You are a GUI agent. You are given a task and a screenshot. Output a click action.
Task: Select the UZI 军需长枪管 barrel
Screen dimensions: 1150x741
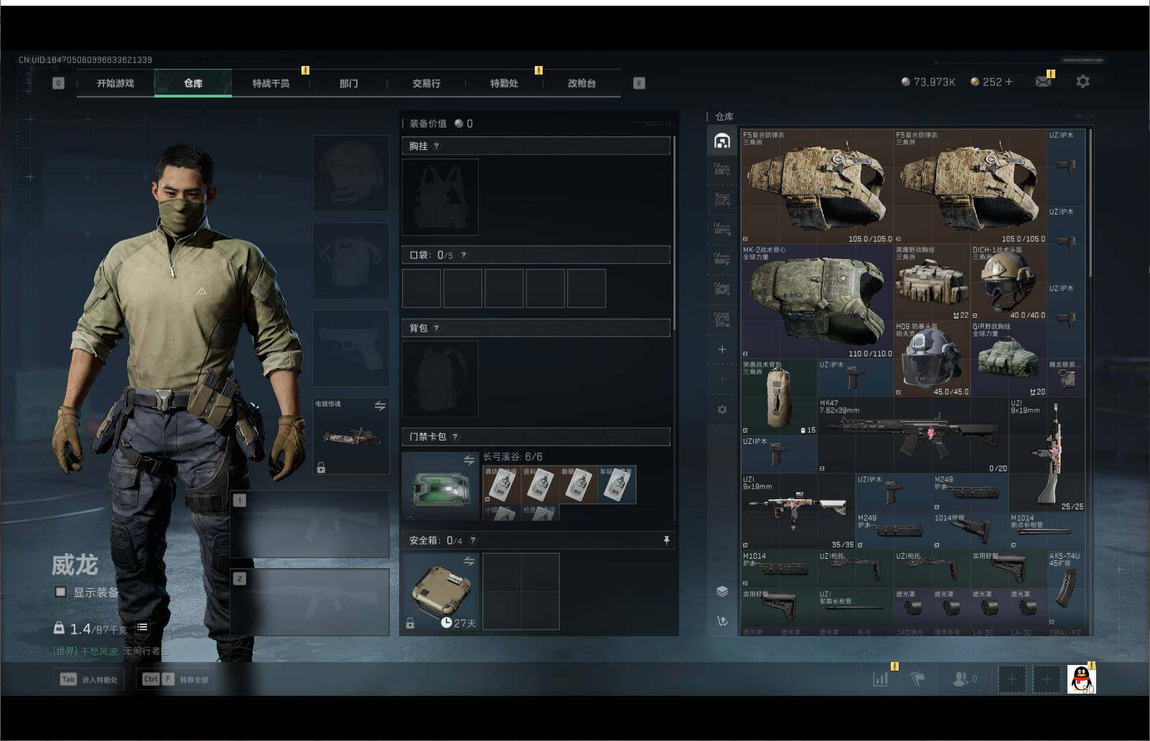[x=856, y=608]
